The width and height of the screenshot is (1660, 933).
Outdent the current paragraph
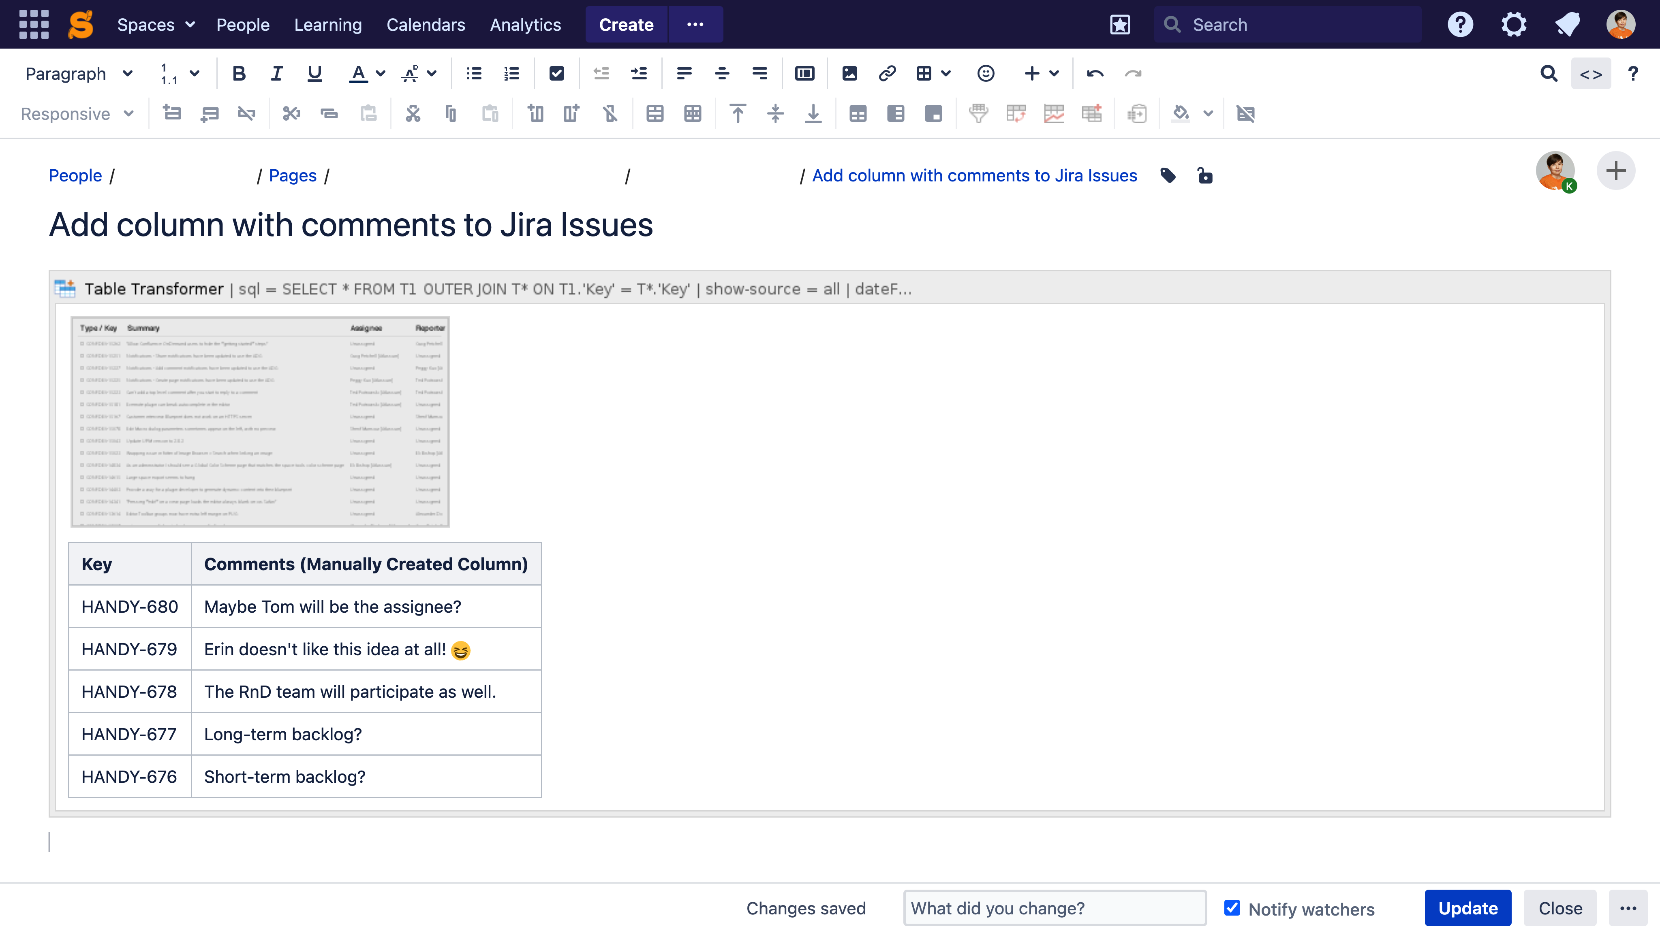pos(601,73)
